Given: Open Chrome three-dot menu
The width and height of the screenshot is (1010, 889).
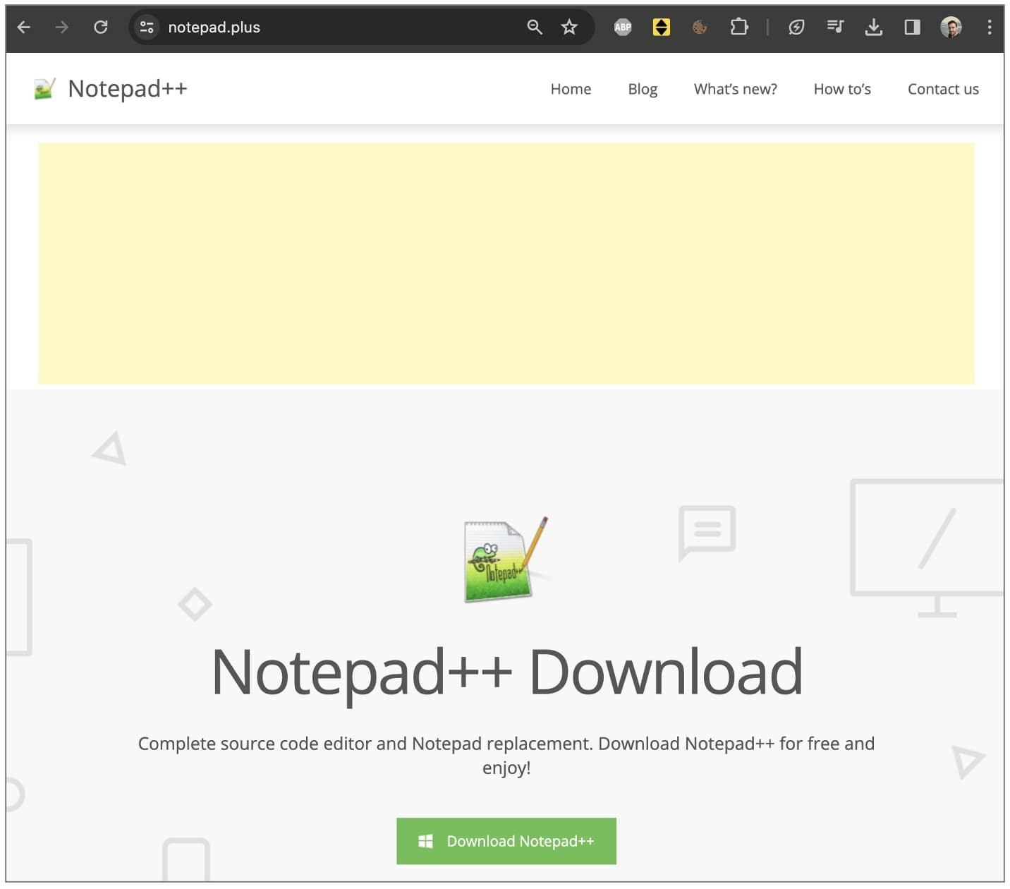Looking at the screenshot, I should (990, 28).
